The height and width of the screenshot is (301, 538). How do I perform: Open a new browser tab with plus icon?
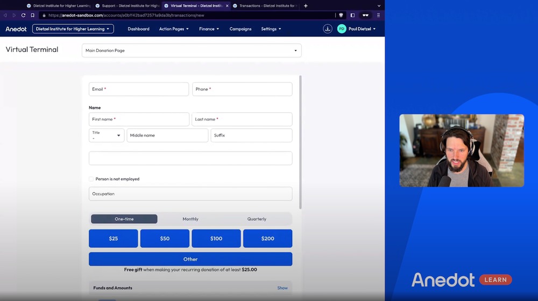[306, 5]
